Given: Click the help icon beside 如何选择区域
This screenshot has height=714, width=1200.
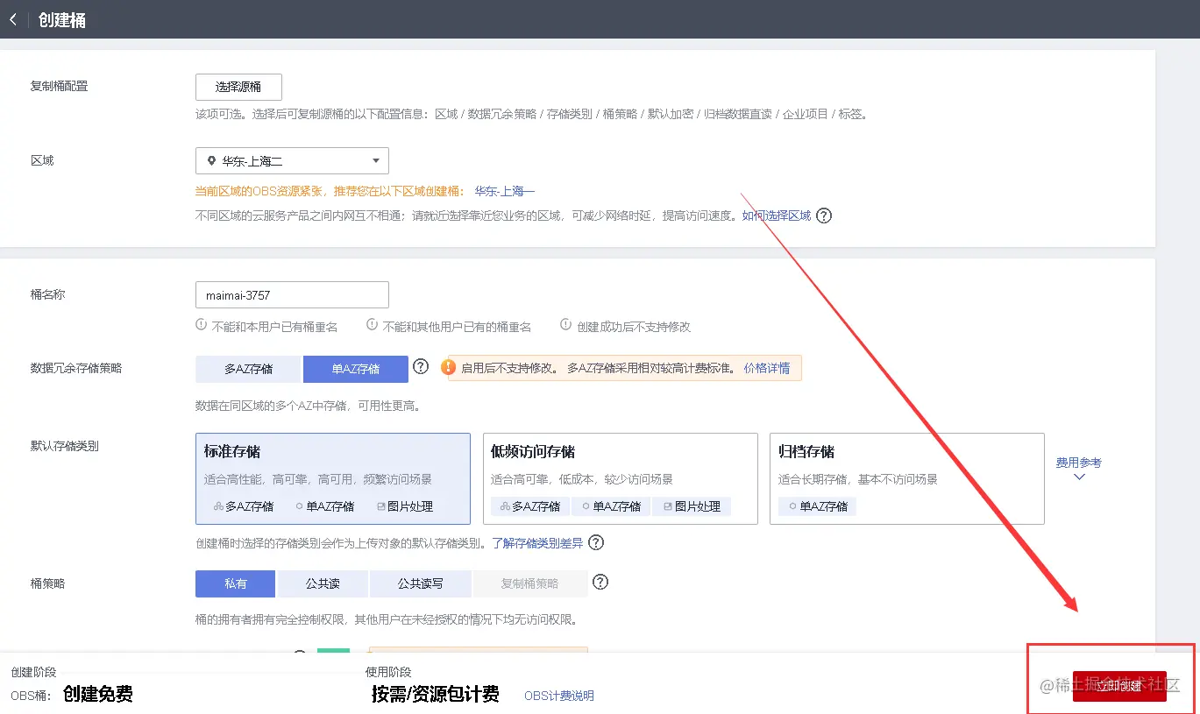Looking at the screenshot, I should [824, 216].
